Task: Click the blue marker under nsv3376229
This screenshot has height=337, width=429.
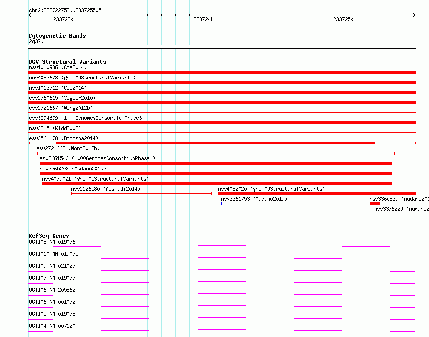Action: 375,214
